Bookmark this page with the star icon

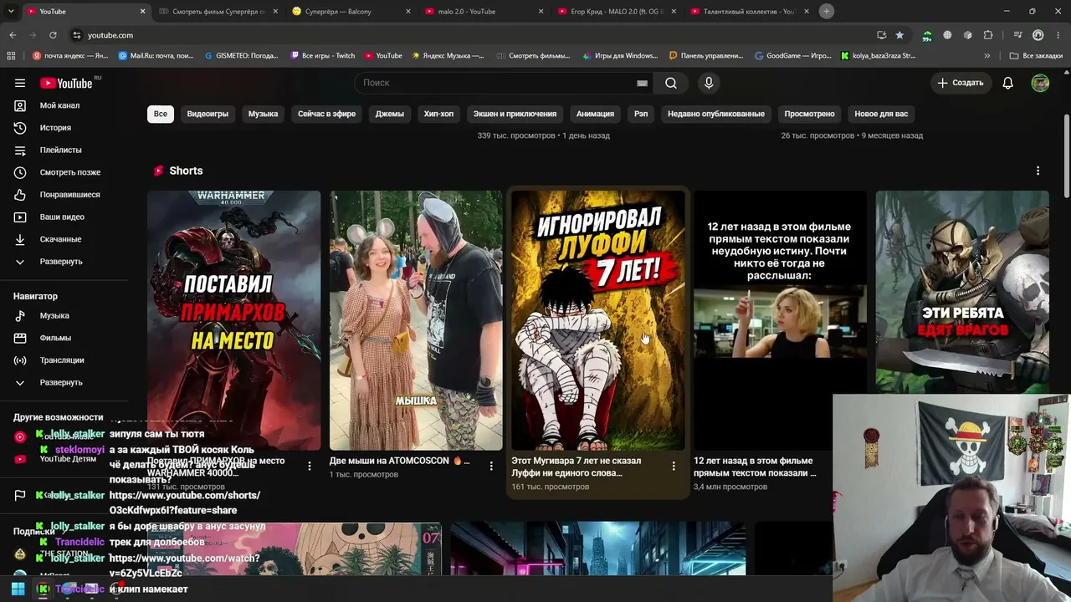click(899, 35)
